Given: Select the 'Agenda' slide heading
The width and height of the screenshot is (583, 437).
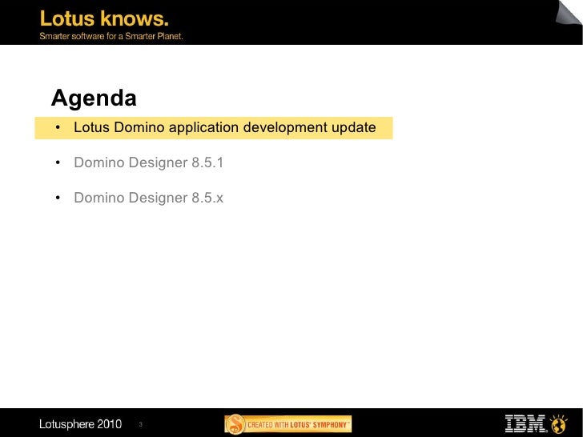Looking at the screenshot, I should [x=94, y=98].
